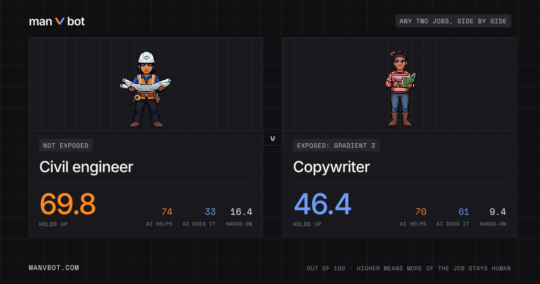Open the Copywriter title
Screen dimensions: 540x284
[332, 167]
